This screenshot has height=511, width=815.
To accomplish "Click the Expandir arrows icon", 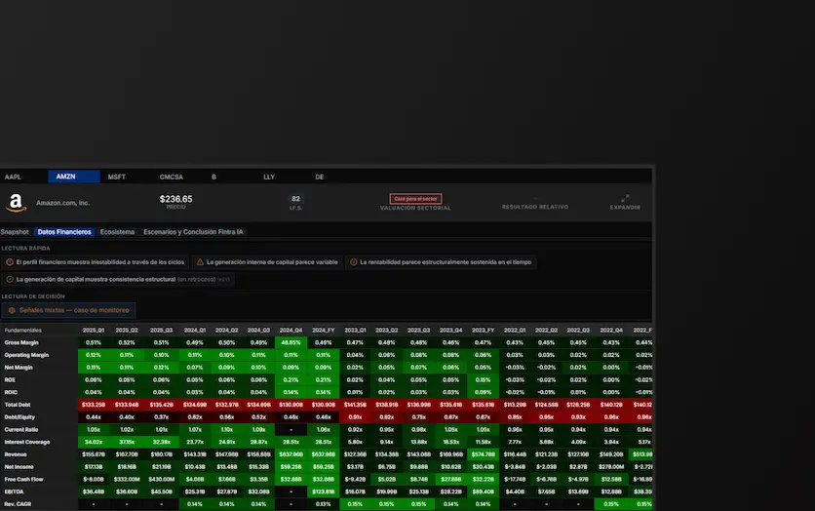I will (625, 198).
